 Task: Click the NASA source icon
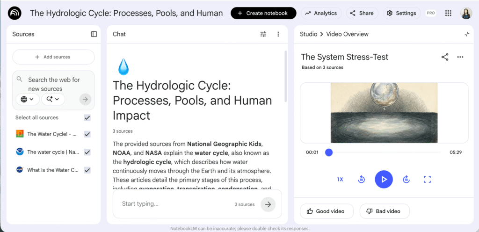20,170
